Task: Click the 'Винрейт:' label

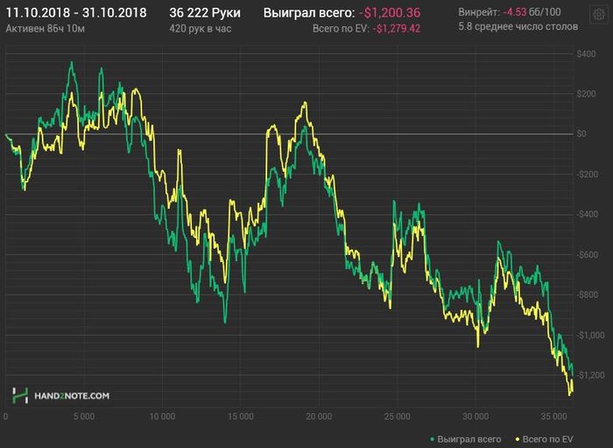Action: tap(479, 12)
